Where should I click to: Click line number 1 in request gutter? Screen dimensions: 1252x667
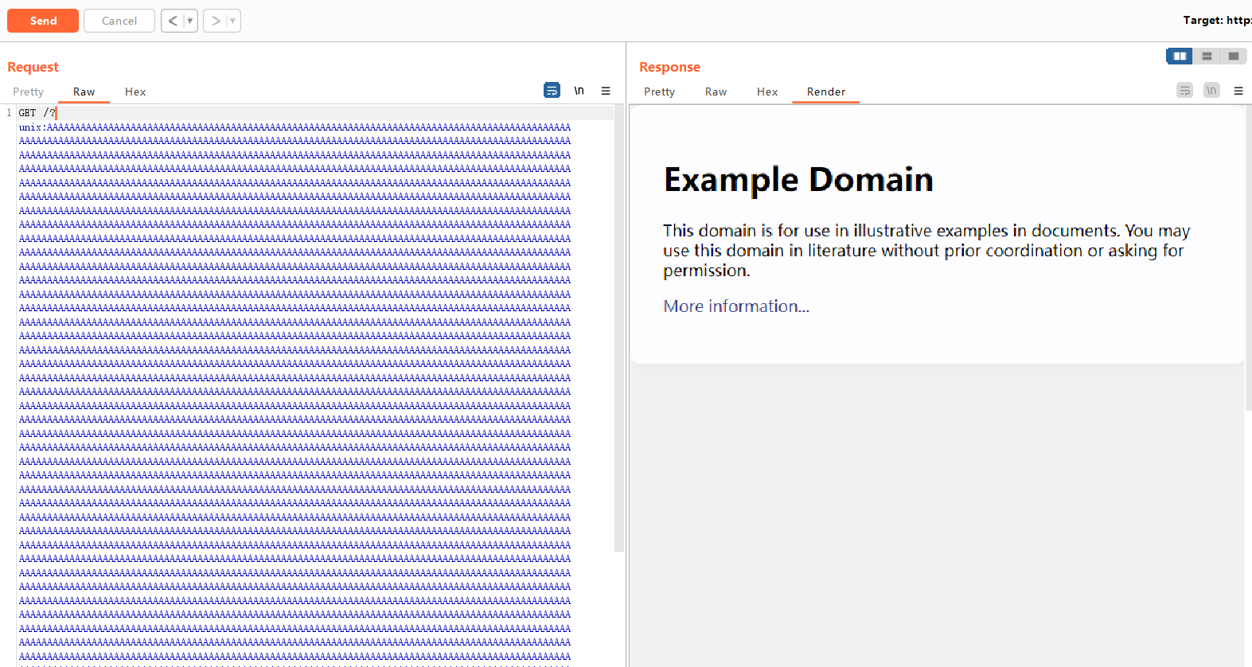[9, 113]
